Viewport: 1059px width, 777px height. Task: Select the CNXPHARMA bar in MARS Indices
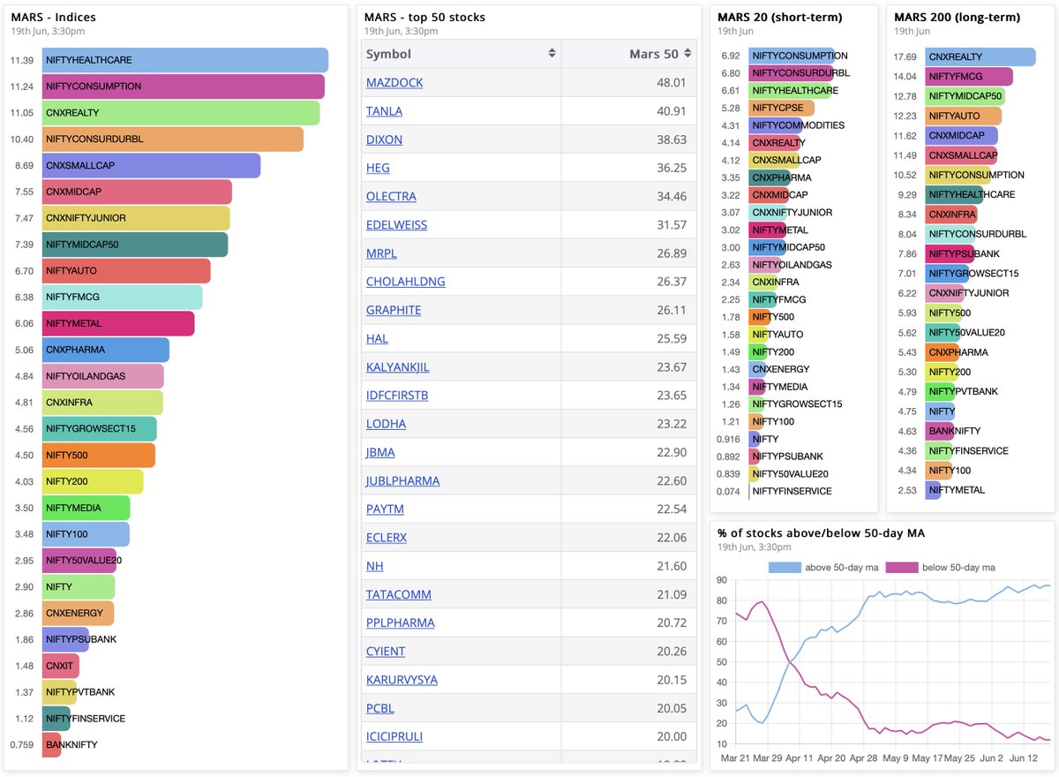pos(106,350)
